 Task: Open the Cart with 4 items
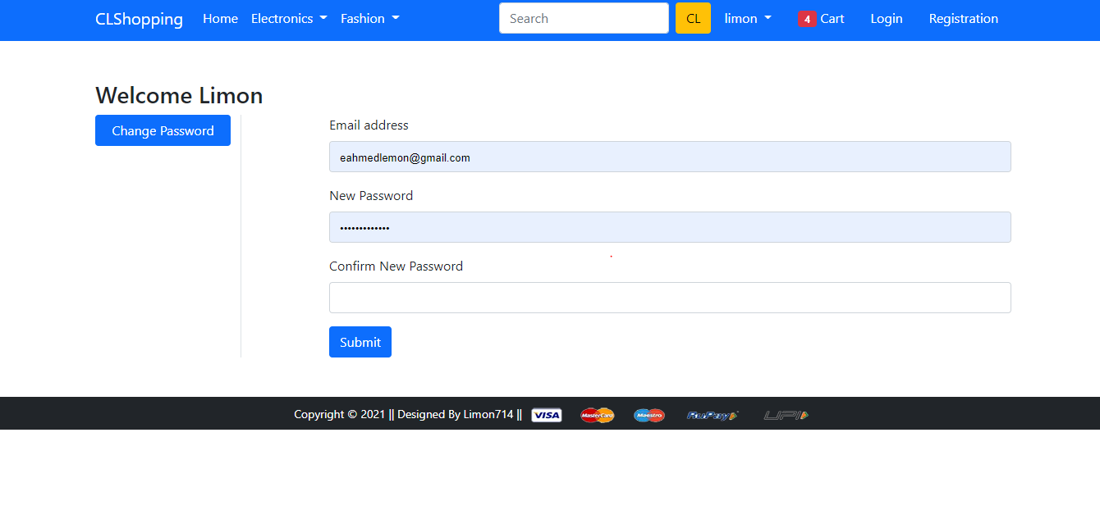point(833,18)
